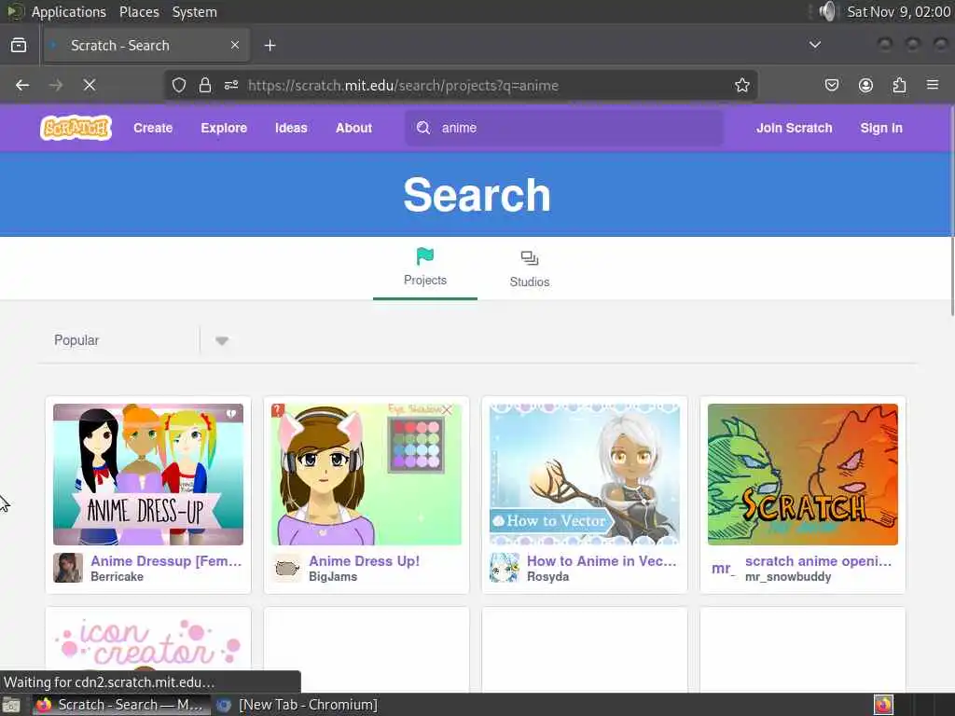The height and width of the screenshot is (716, 955).
Task: Click Berricake's avatar image
Action: [68, 568]
